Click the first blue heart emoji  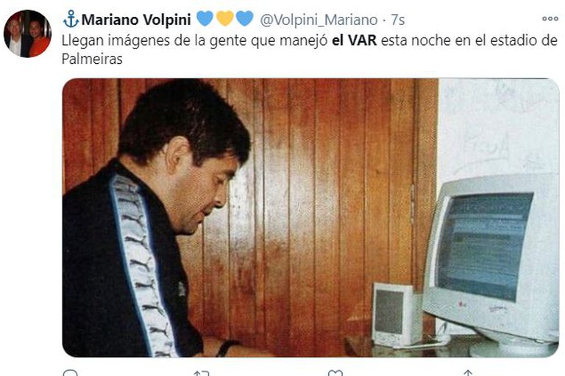tap(205, 18)
